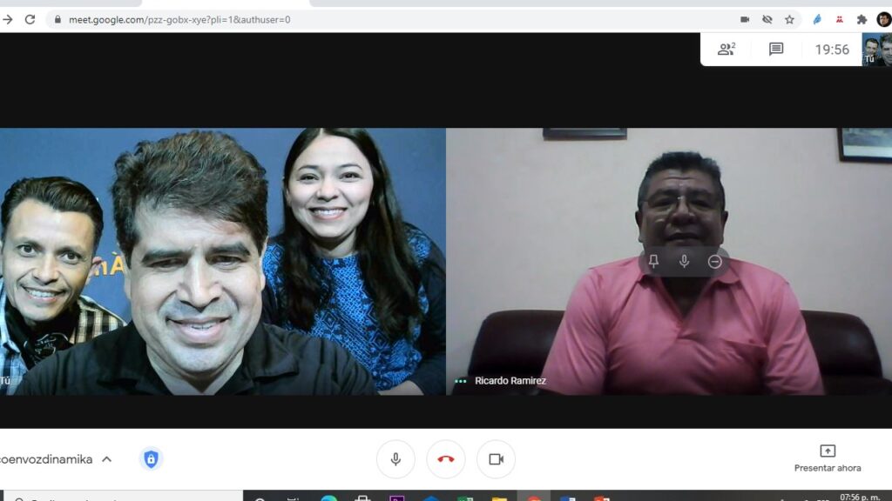Bookmark this page with the star icon

(789, 19)
